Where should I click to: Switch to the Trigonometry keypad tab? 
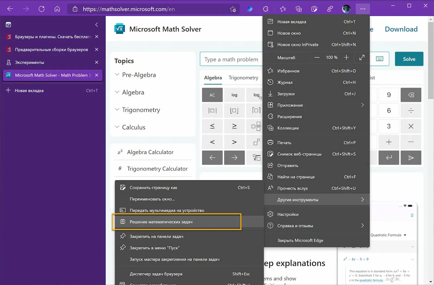tap(243, 78)
